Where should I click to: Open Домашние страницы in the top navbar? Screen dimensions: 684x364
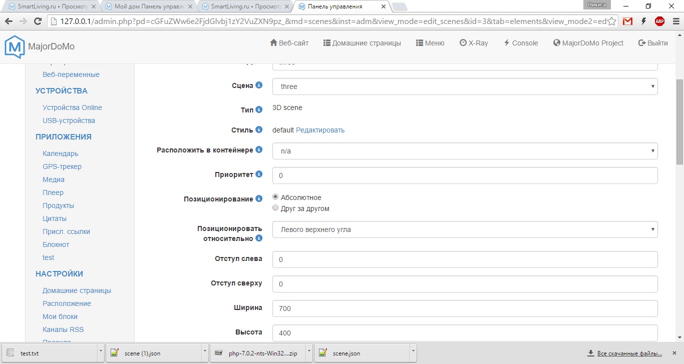click(x=362, y=43)
